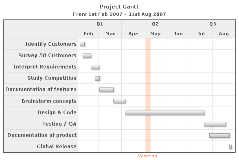Click the May month column header

pyautogui.click(x=156, y=34)
